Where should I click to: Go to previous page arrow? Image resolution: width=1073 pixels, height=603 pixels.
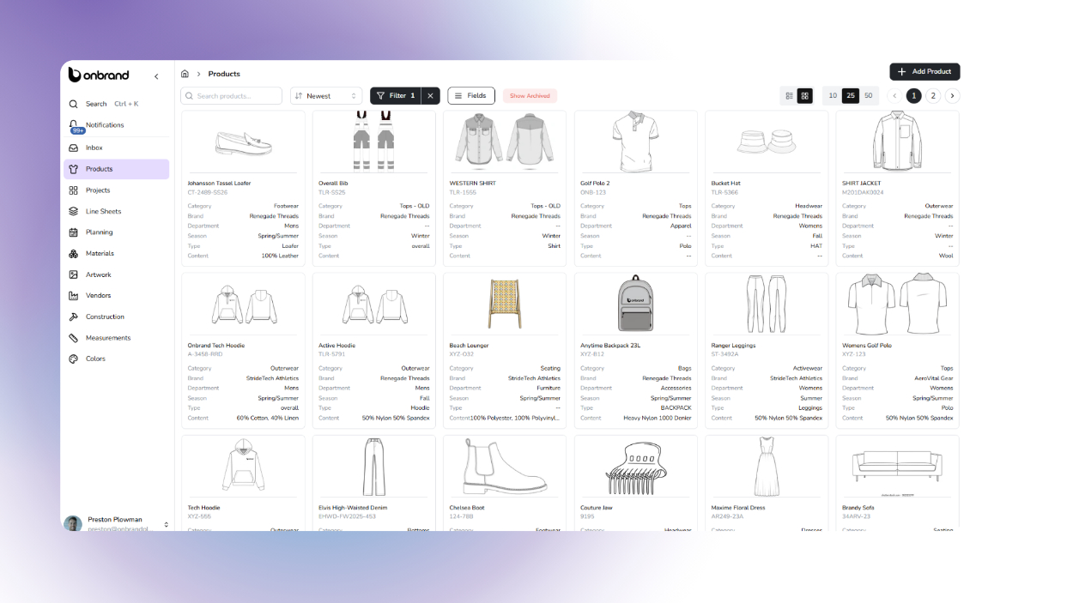coord(894,96)
